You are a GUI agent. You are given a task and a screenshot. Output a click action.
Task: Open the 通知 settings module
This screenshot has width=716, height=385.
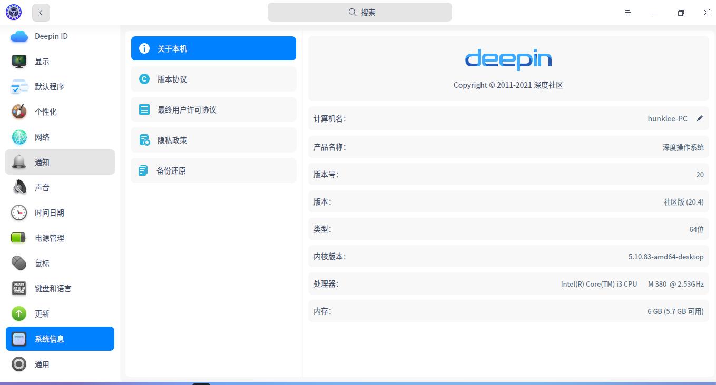click(x=60, y=162)
